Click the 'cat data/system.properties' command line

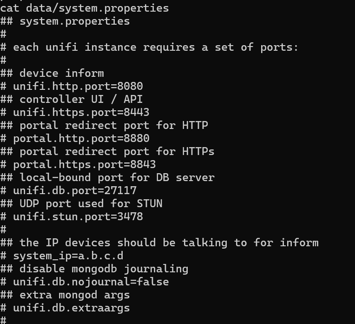pyautogui.click(x=84, y=8)
